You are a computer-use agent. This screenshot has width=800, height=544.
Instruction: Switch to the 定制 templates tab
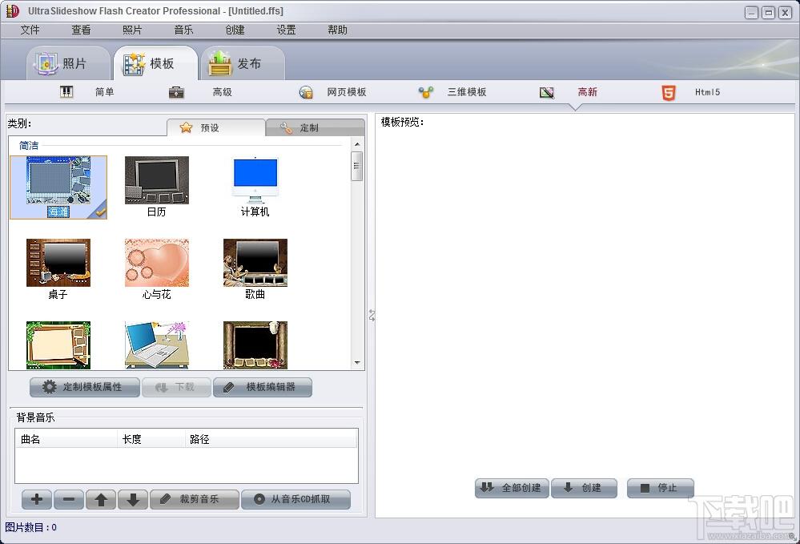click(x=308, y=127)
